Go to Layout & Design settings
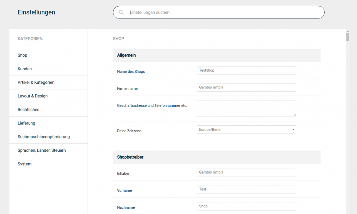The width and height of the screenshot is (357, 214). point(32,96)
